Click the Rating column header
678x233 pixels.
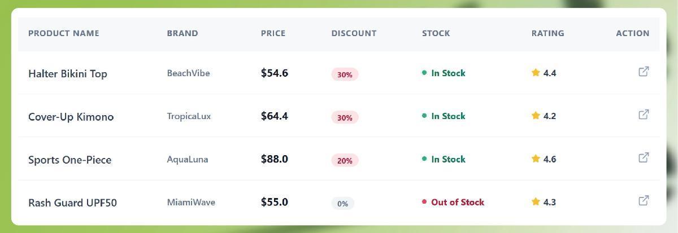[x=547, y=33]
